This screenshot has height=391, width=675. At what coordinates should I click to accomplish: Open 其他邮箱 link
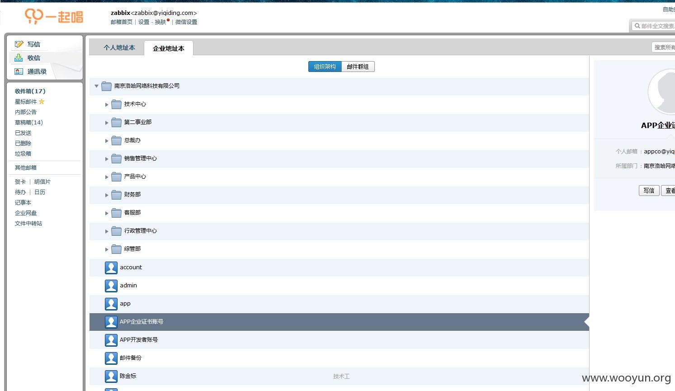coord(26,167)
